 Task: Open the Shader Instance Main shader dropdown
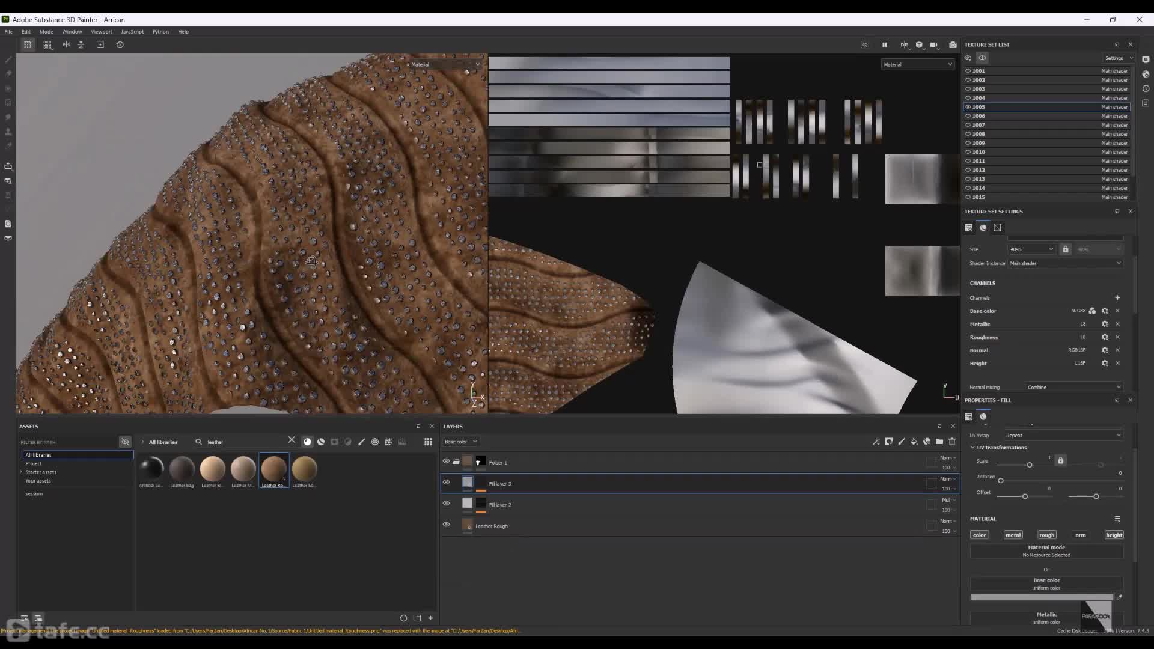click(1065, 263)
